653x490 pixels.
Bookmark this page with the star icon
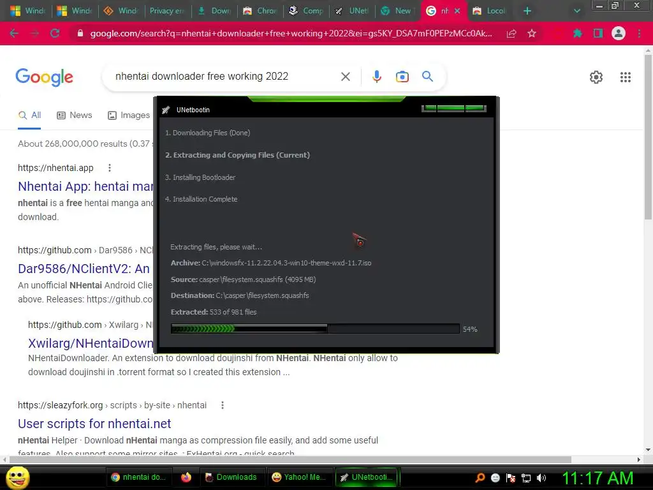point(532,33)
